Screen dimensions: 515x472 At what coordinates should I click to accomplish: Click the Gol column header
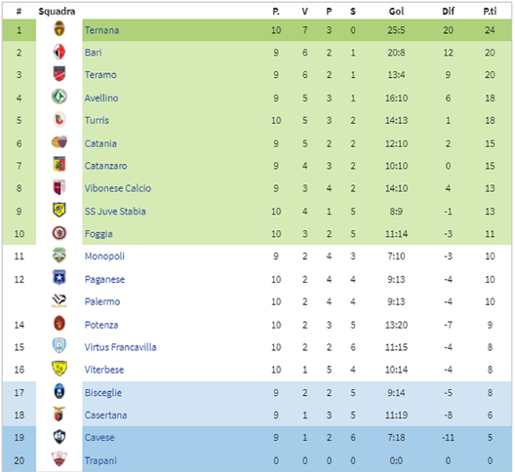396,12
